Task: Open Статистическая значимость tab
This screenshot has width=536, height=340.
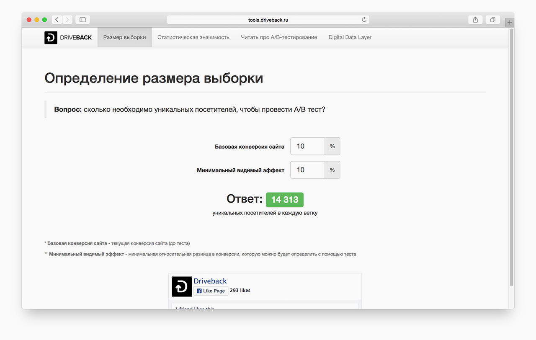Action: click(193, 37)
